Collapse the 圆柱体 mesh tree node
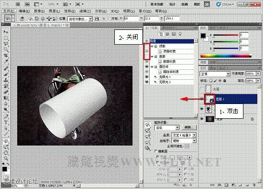The height and width of the screenshot is (189, 263). point(152,67)
